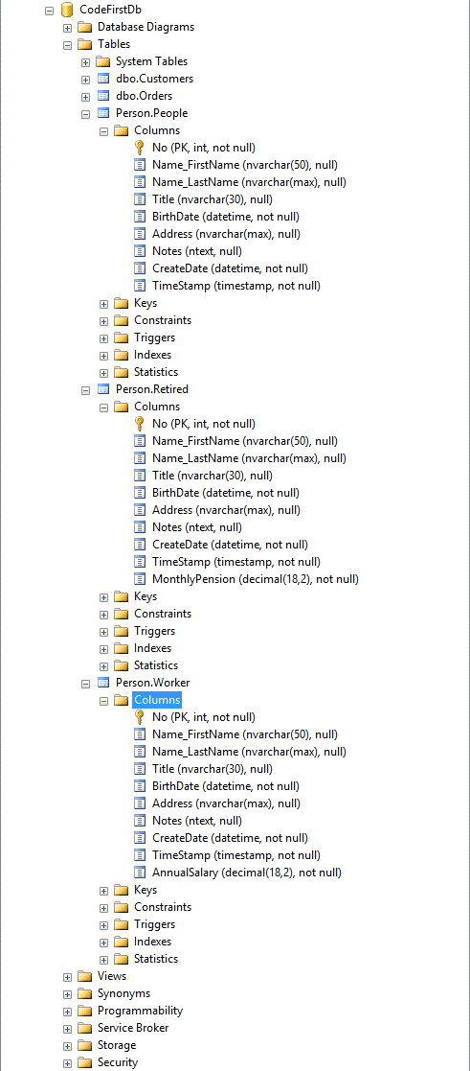The width and height of the screenshot is (470, 1071).
Task: Expand Keys under Person.People
Action: tap(104, 304)
